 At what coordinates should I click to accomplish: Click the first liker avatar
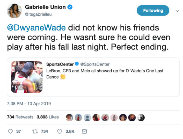point(70,117)
